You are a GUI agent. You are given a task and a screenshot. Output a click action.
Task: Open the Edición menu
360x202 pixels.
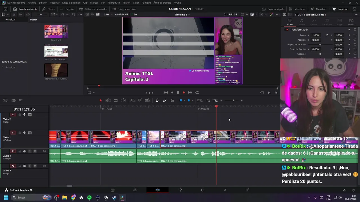43,3
